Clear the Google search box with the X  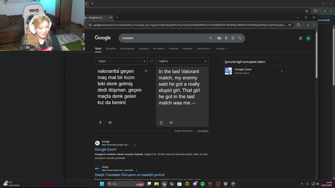point(210,38)
